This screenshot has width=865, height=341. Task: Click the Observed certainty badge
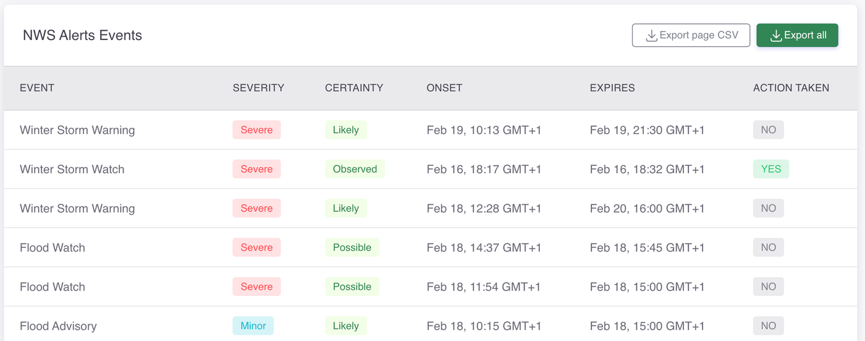[x=355, y=169]
